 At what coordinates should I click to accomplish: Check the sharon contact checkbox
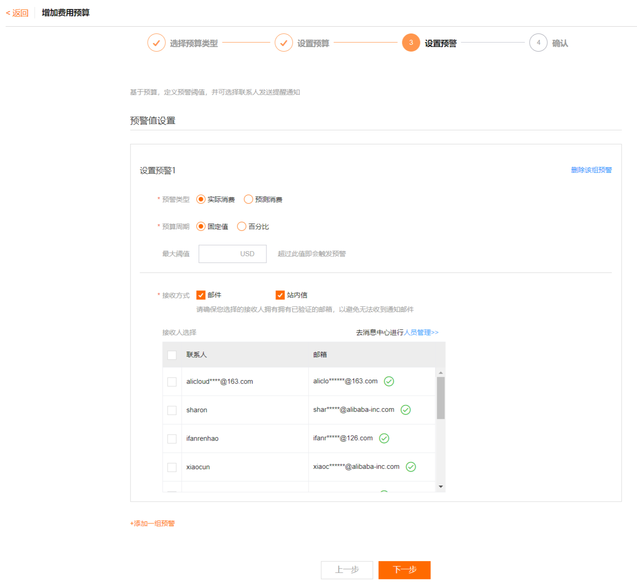pos(172,410)
